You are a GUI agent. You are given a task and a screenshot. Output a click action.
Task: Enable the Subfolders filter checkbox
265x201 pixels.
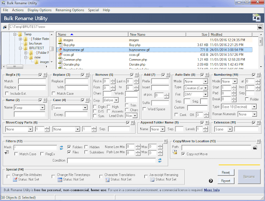coord(86,152)
